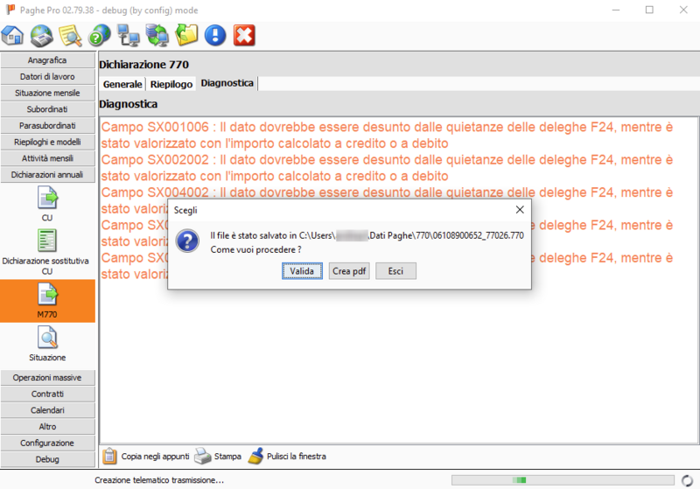Click Creazione telematico trasmissione status text
Viewport: 700px width, 489px height.
point(159,480)
